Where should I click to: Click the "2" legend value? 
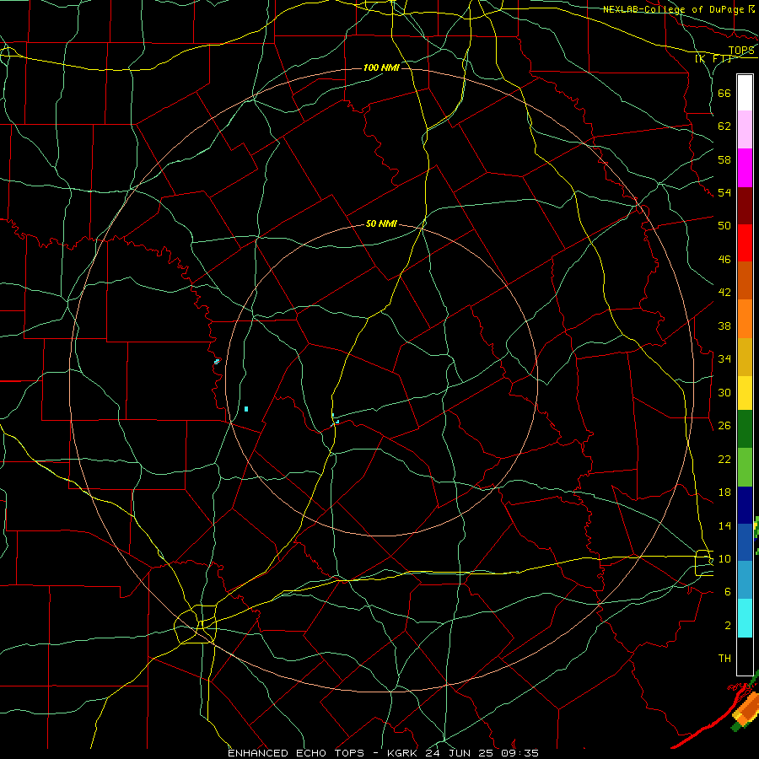click(x=728, y=626)
